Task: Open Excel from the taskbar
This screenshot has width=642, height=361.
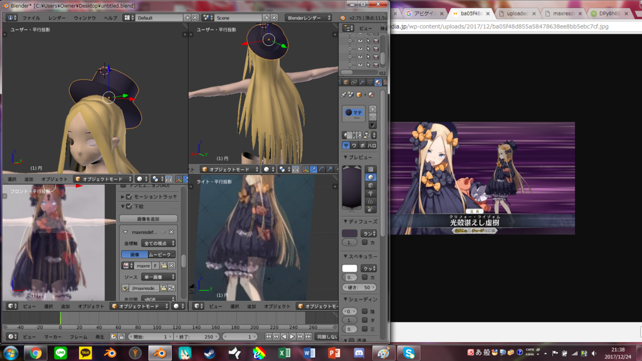Action: (x=285, y=353)
